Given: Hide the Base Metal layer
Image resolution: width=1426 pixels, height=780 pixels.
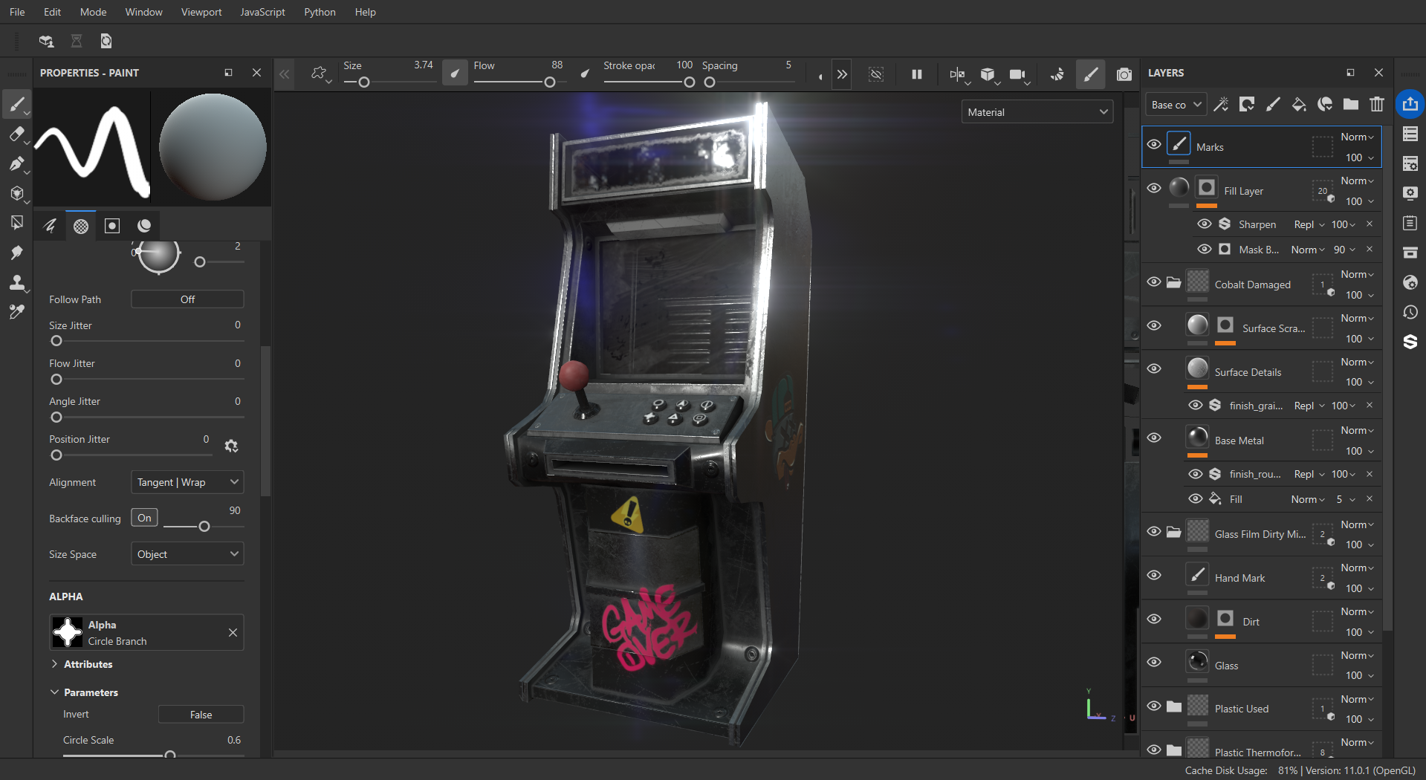Looking at the screenshot, I should click(1154, 438).
